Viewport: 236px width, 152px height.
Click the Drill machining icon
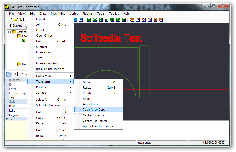[x=156, y=20]
